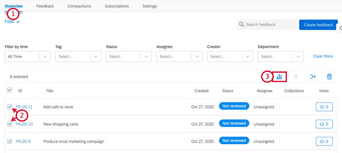This screenshot has width=342, height=153.
Task: Collapse the side panel arrow icon
Action: pyautogui.click(x=340, y=28)
